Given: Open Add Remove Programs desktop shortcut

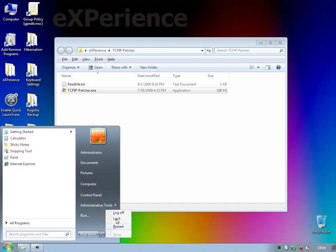Looking at the screenshot, I should (11, 44).
